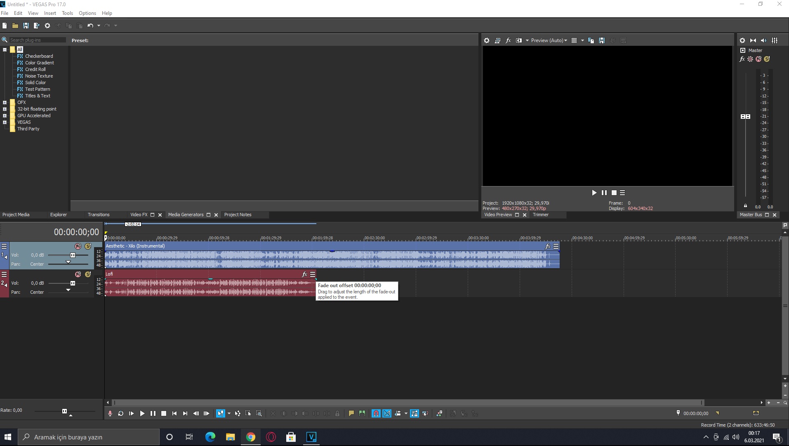This screenshot has width=789, height=446.
Task: Adjust track 1 volume slider
Action: (73, 255)
